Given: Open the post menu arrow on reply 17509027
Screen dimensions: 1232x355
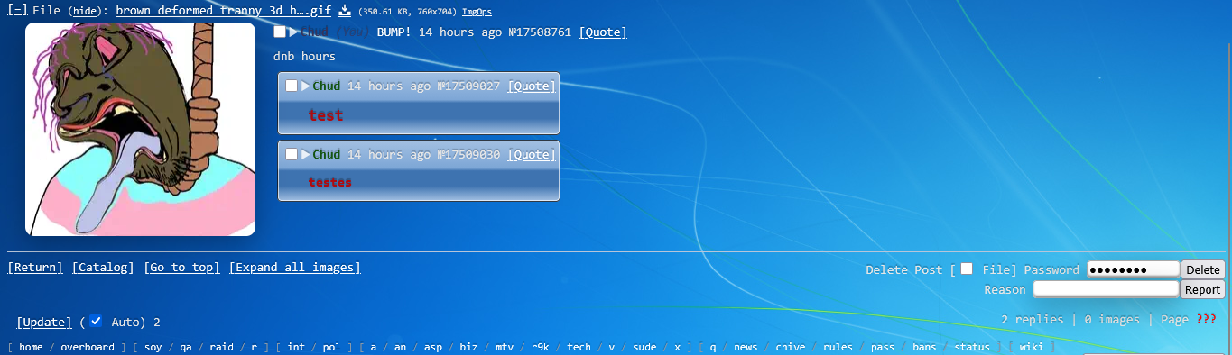Looking at the screenshot, I should (x=305, y=86).
